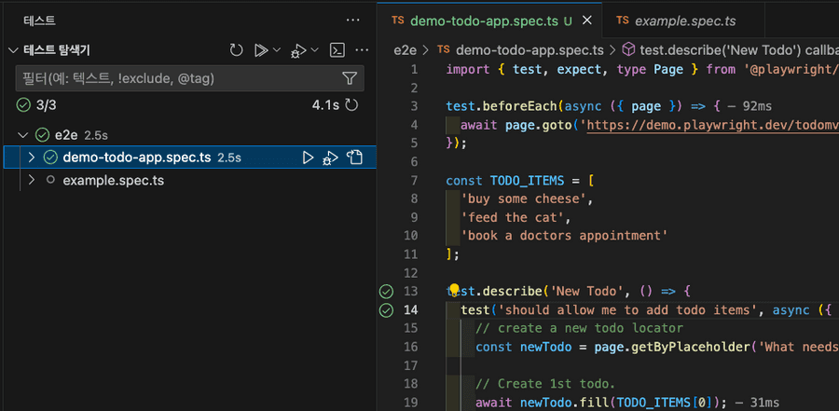Expand example.spec.ts test node
839x411 pixels.
[x=32, y=181]
